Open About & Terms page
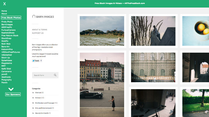 (x=40, y=30)
